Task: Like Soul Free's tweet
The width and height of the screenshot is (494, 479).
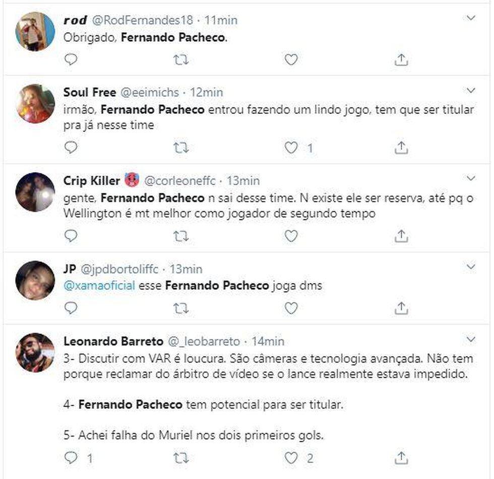Action: pos(291,147)
